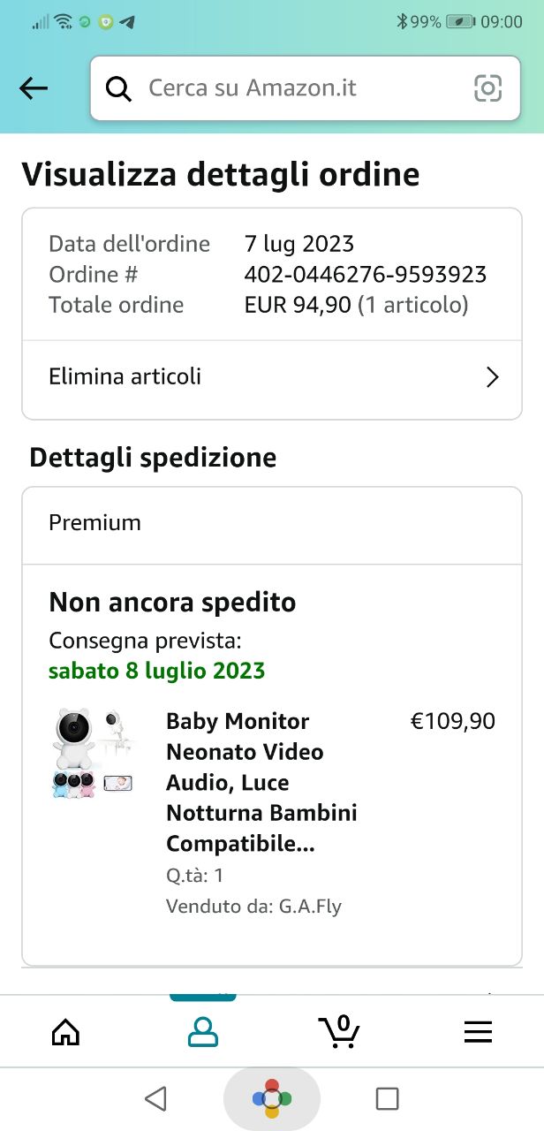Screen dimensions: 544x1131
Task: Open Baby Monitor product thumbnail
Action: coord(93,752)
